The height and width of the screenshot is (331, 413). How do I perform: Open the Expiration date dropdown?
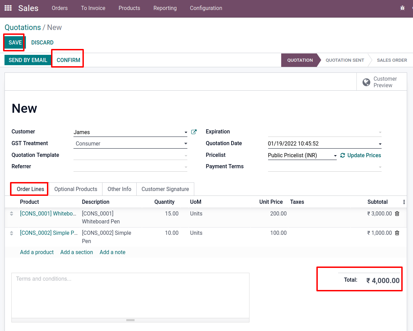point(380,132)
